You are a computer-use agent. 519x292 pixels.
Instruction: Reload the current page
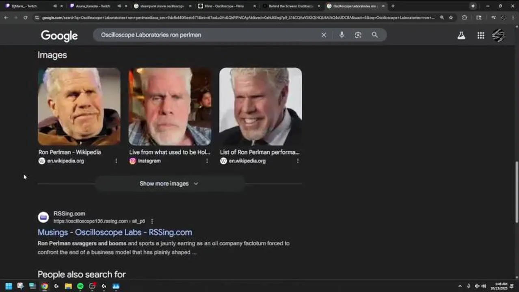25,17
